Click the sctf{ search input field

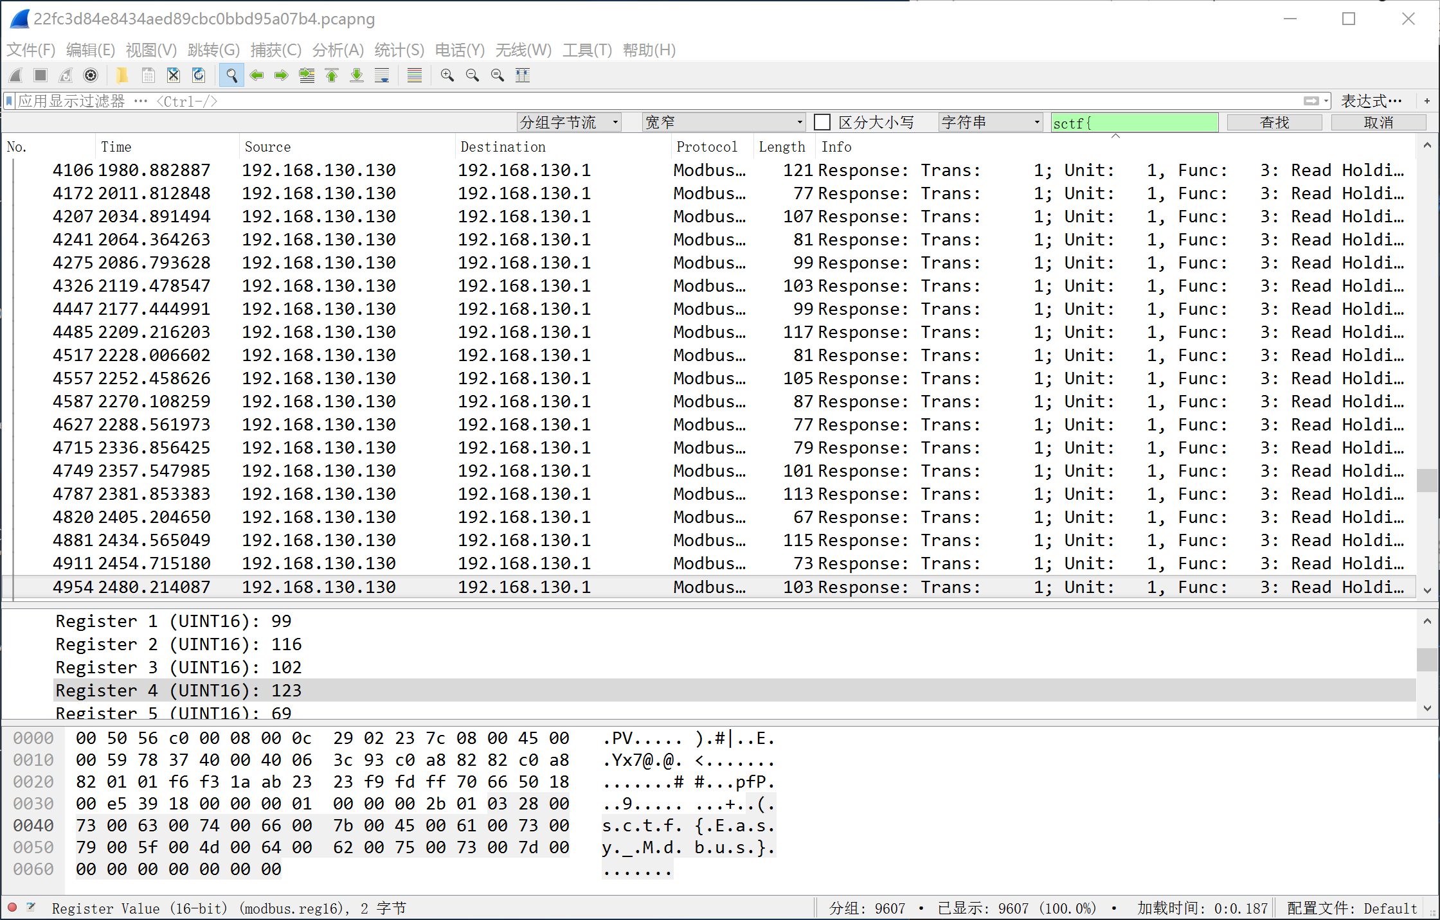1134,122
